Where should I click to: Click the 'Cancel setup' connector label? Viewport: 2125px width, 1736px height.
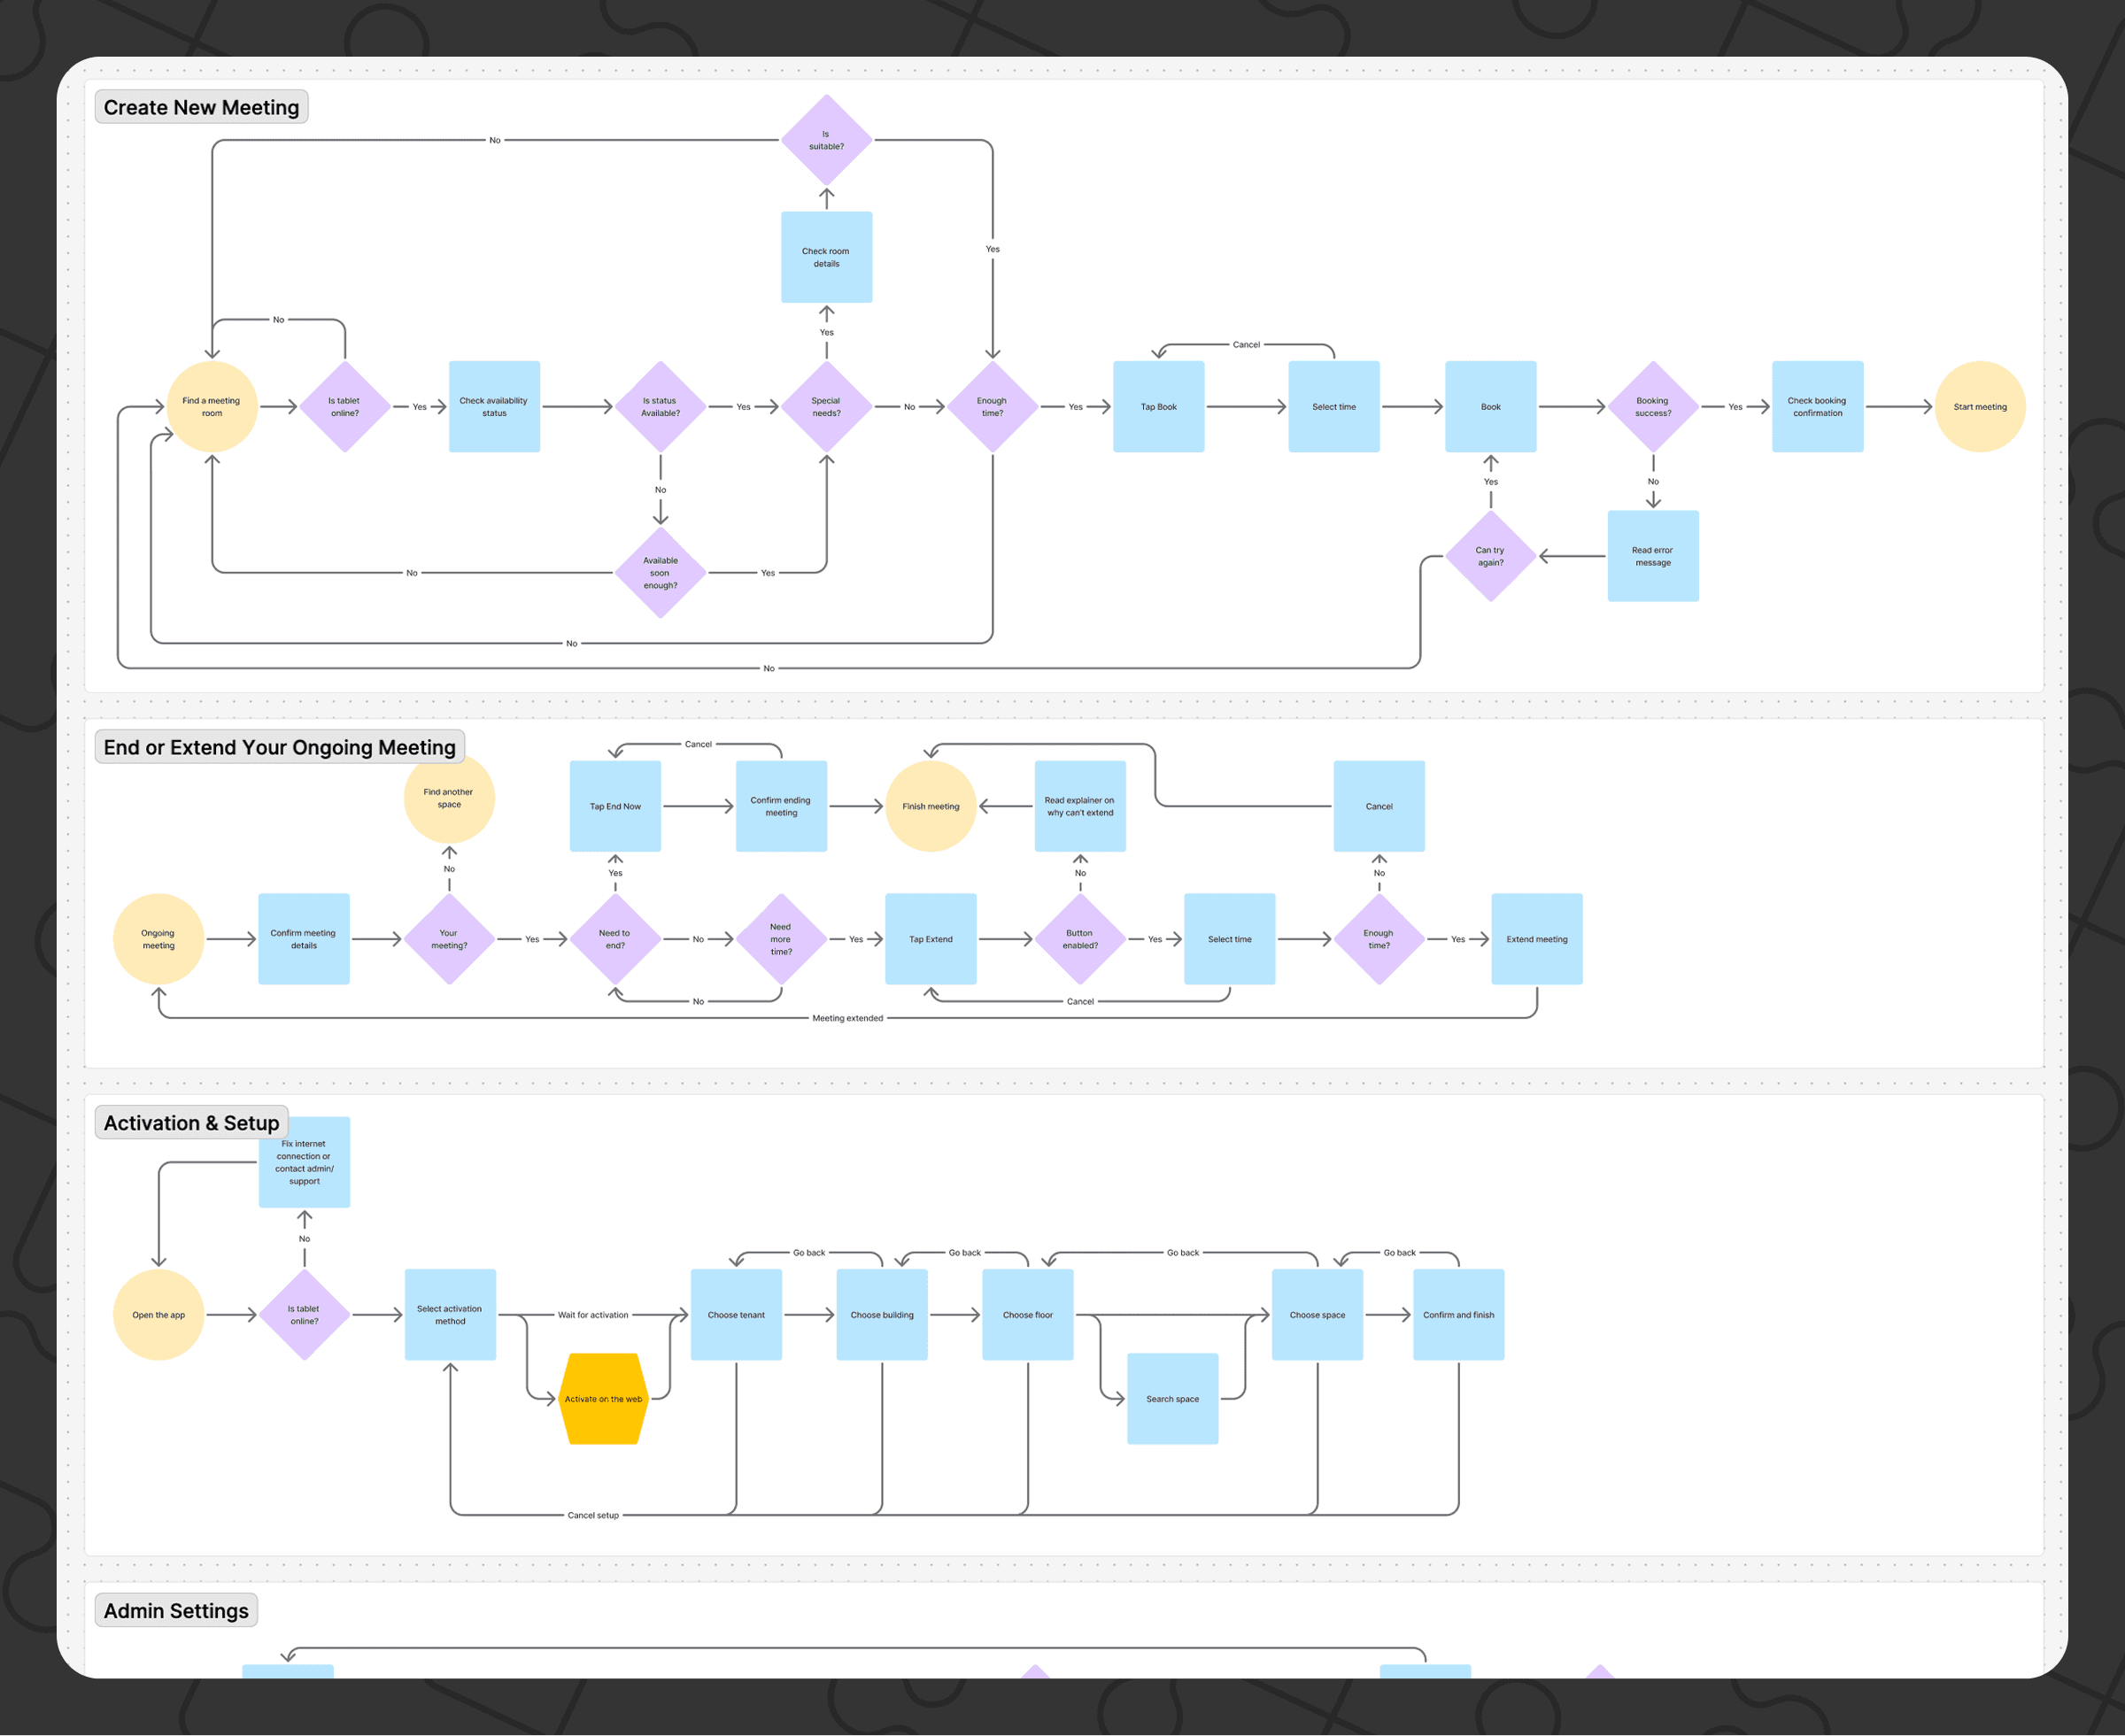click(x=593, y=1515)
